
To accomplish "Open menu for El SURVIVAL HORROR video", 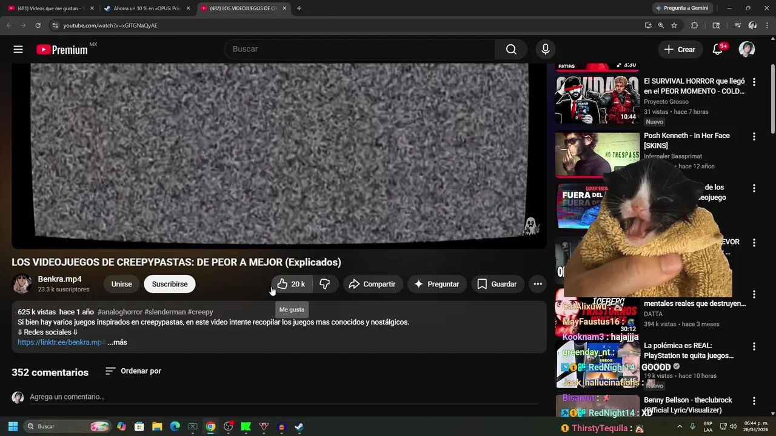I will point(754,82).
